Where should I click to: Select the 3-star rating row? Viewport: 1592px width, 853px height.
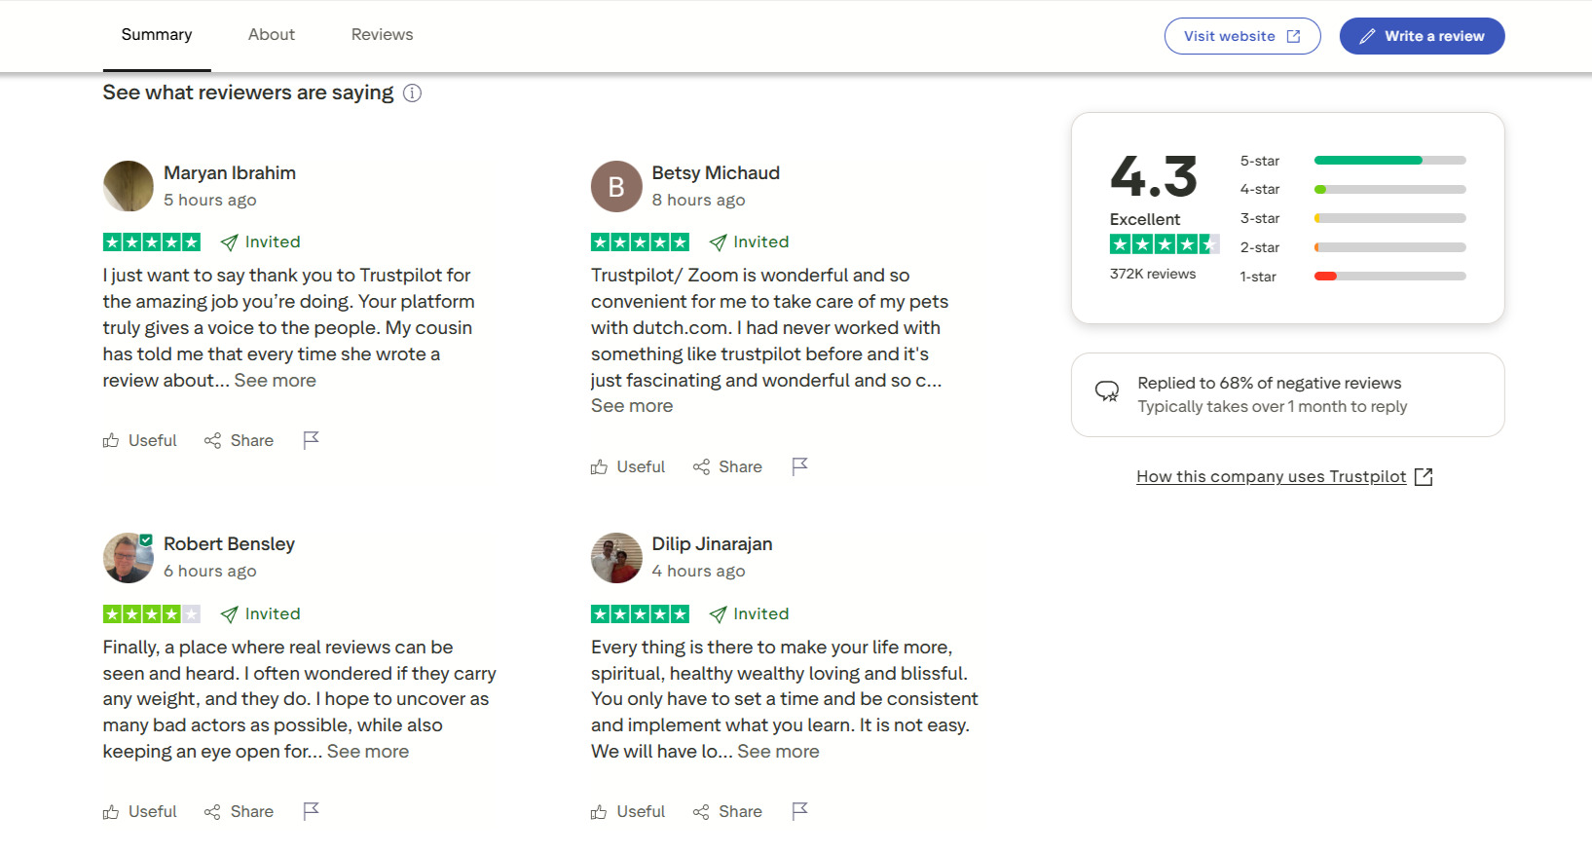1352,219
